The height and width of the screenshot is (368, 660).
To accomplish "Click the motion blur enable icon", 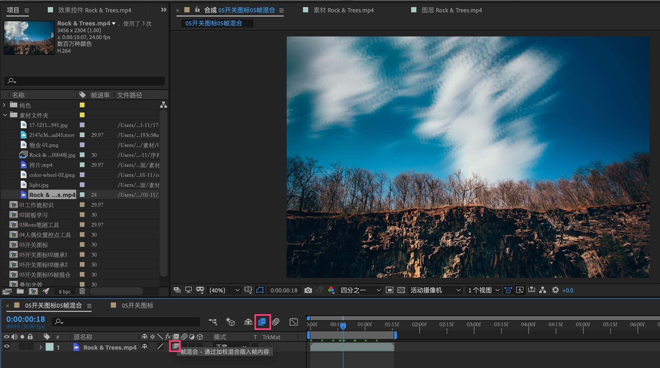I will pyautogui.click(x=276, y=322).
